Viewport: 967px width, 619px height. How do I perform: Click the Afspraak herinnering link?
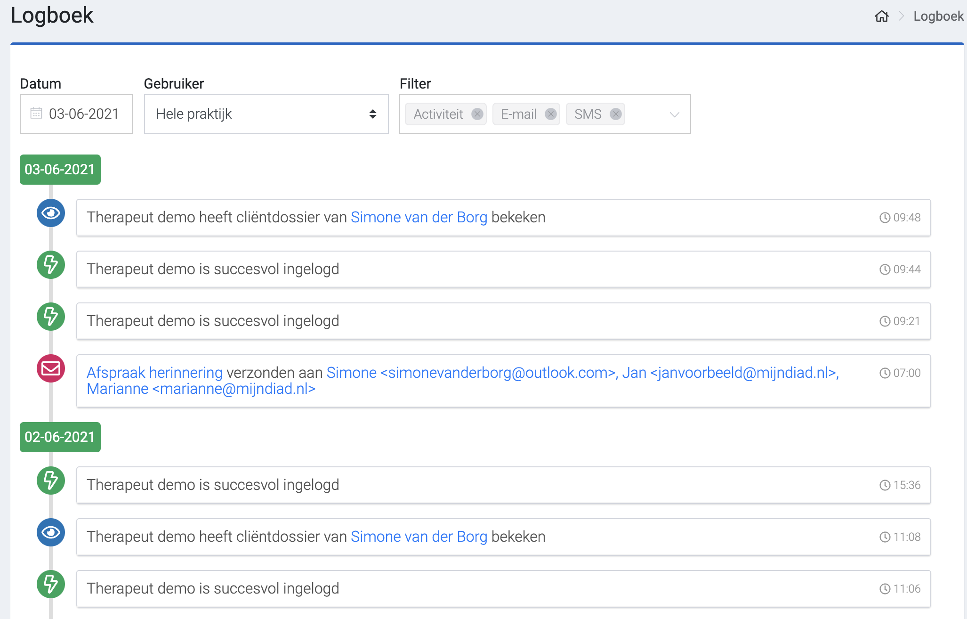click(x=154, y=372)
